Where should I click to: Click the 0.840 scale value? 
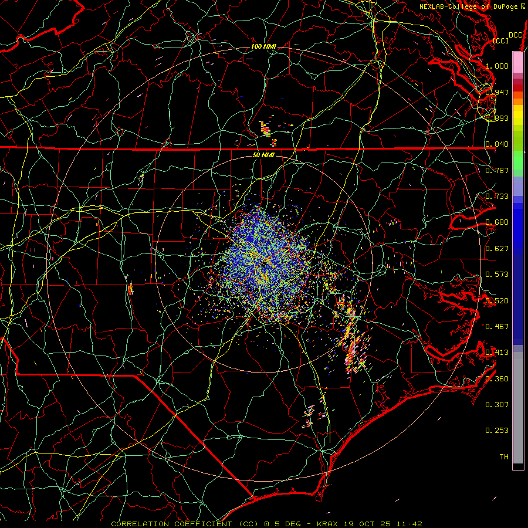point(497,144)
